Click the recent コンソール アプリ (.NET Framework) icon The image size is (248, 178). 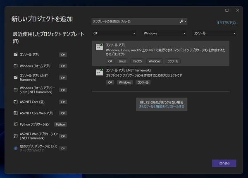click(16, 77)
